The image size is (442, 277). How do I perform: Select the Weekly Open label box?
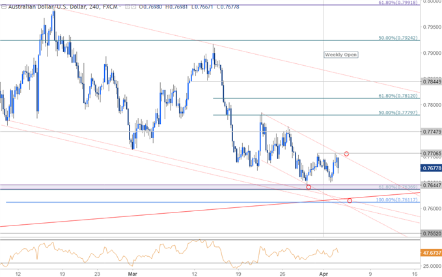341,55
